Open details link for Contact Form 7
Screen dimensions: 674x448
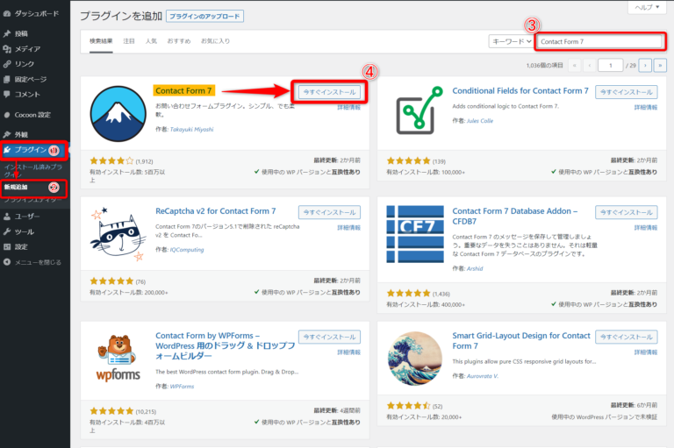349,107
